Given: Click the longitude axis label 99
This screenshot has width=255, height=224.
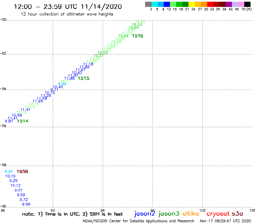Looking at the screenshot, I should (152, 210).
